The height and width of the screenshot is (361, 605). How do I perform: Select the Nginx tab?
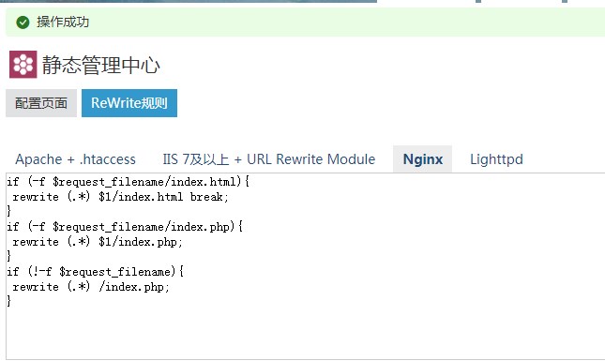pyautogui.click(x=422, y=159)
